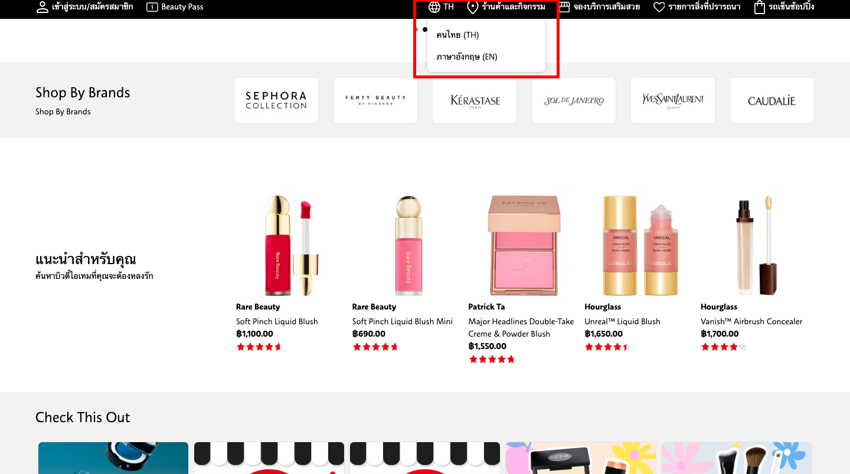Open จองบริการเสริมสวย beauty services link
The image size is (850, 474).
coord(607,7)
